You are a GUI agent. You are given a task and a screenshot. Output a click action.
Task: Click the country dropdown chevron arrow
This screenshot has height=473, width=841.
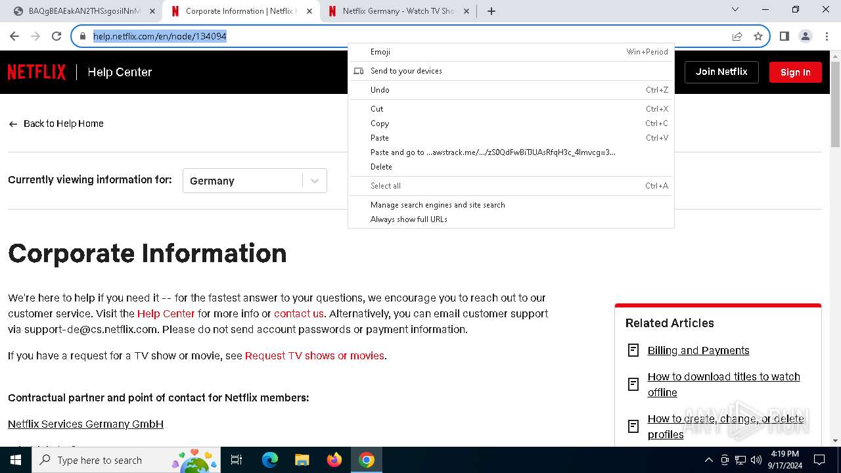click(315, 181)
